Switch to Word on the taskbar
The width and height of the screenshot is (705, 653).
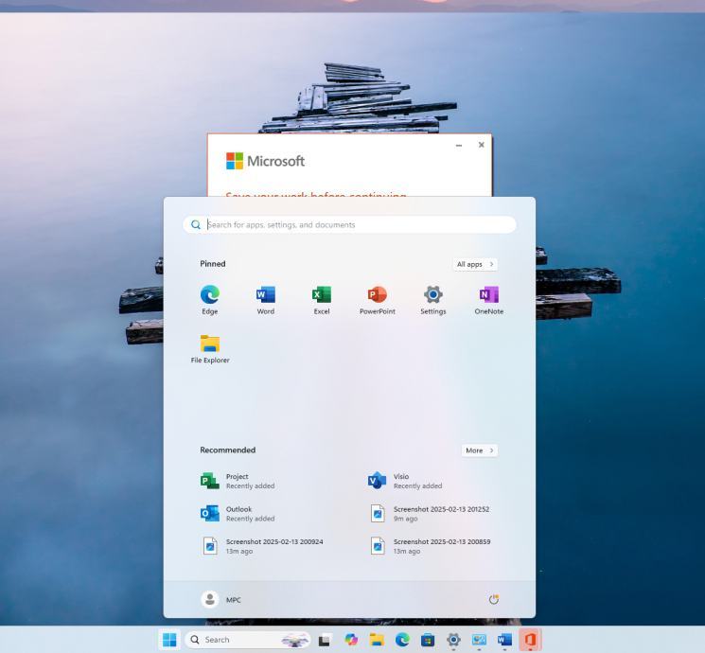coord(504,640)
